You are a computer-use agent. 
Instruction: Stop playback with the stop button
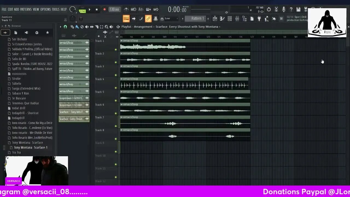97,10
